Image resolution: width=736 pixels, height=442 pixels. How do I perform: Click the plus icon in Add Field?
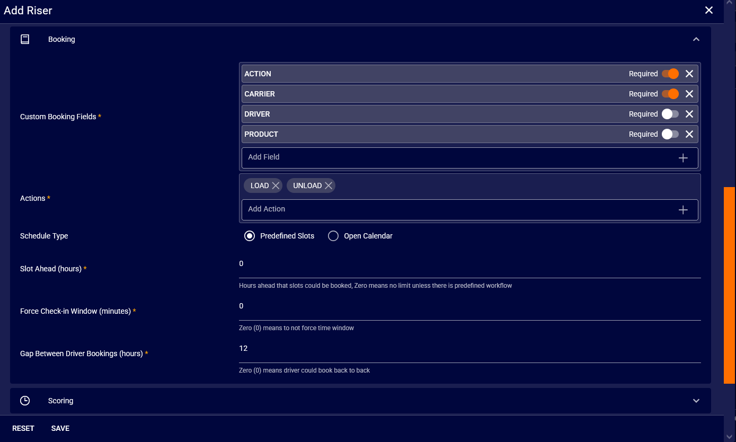683,158
